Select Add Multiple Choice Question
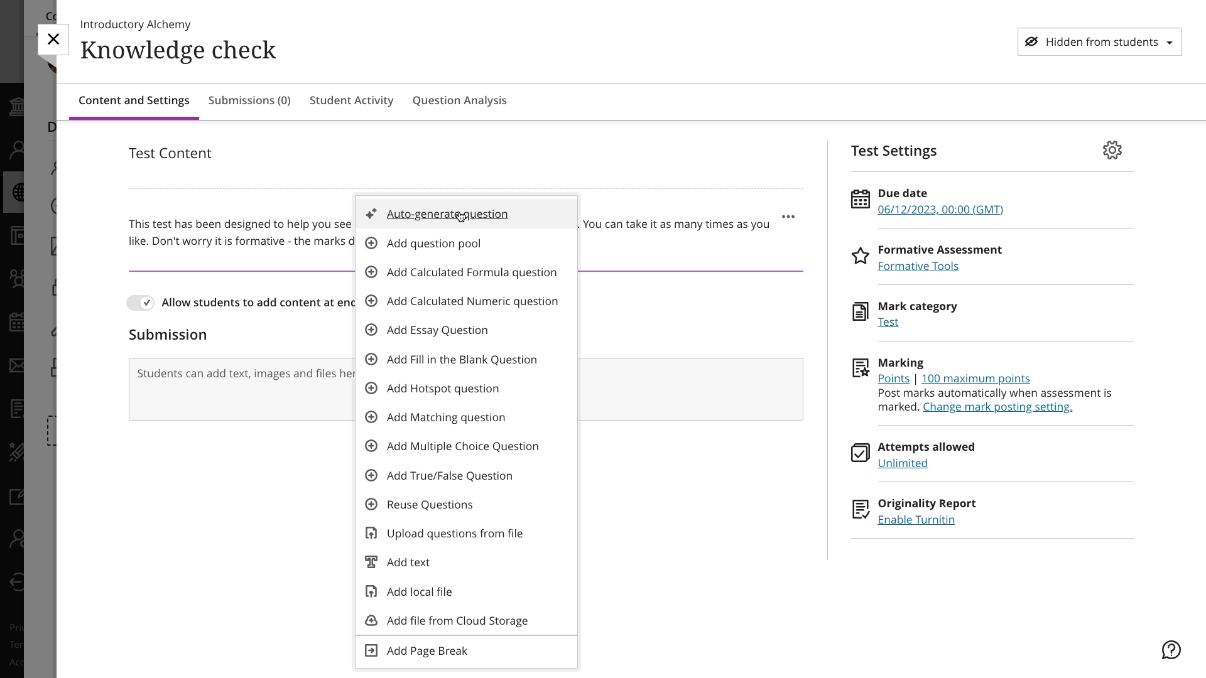 pos(462,446)
